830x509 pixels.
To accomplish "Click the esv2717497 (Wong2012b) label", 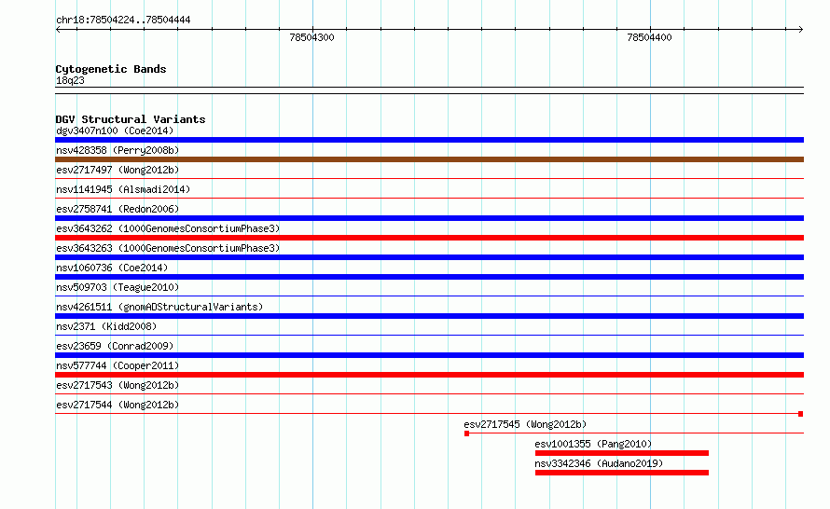I will [x=118, y=170].
